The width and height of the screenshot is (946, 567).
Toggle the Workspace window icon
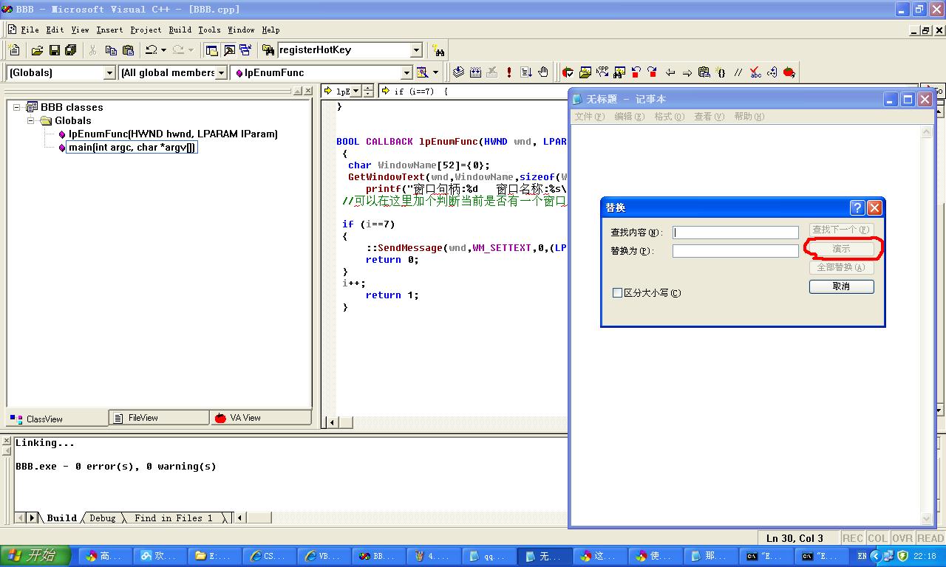pos(211,50)
